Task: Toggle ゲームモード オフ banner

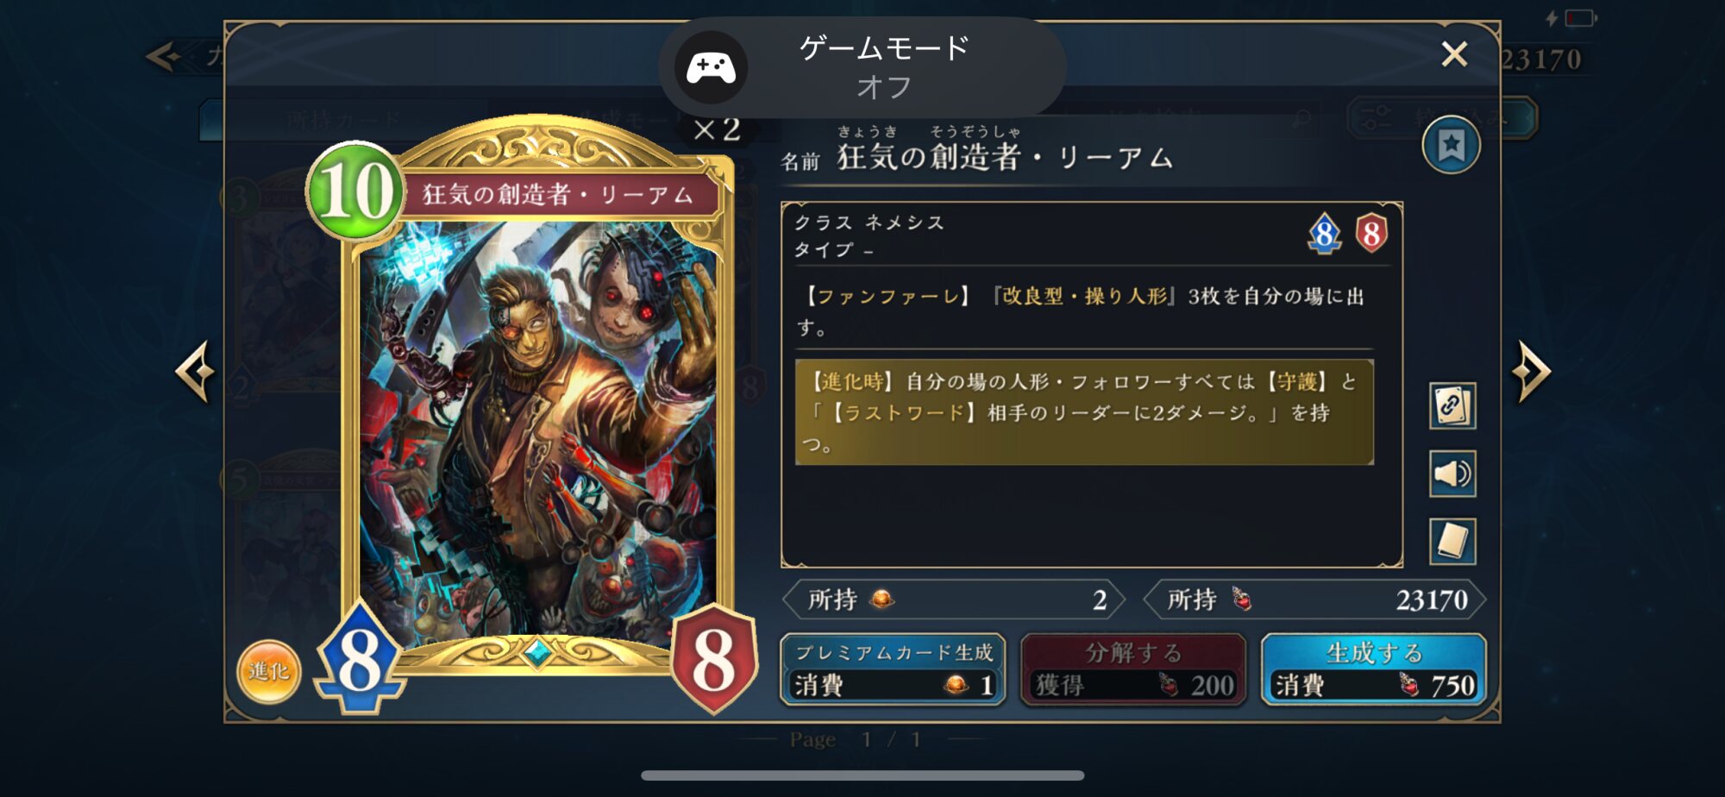Action: (862, 67)
